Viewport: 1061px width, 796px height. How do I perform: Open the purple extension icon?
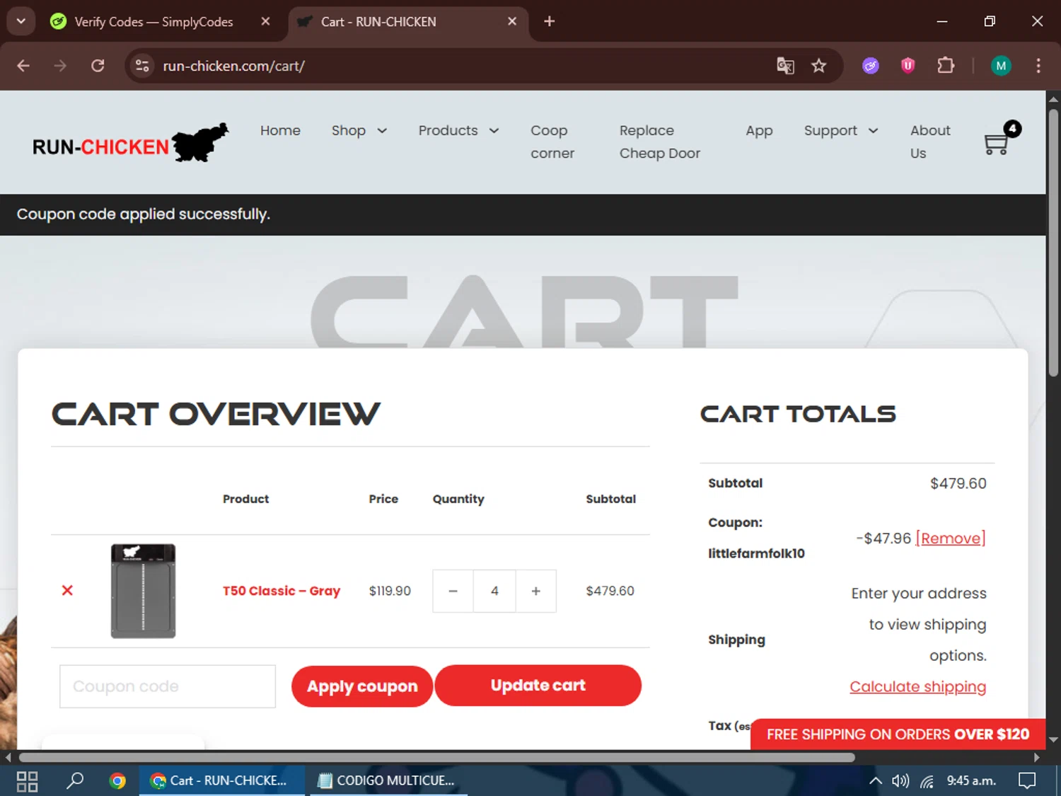(x=871, y=66)
